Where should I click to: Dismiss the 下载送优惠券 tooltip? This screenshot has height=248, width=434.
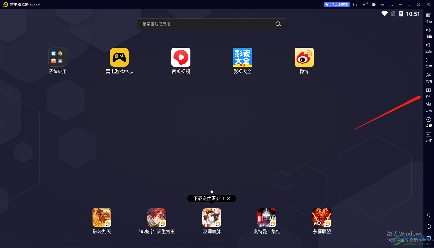[229, 198]
